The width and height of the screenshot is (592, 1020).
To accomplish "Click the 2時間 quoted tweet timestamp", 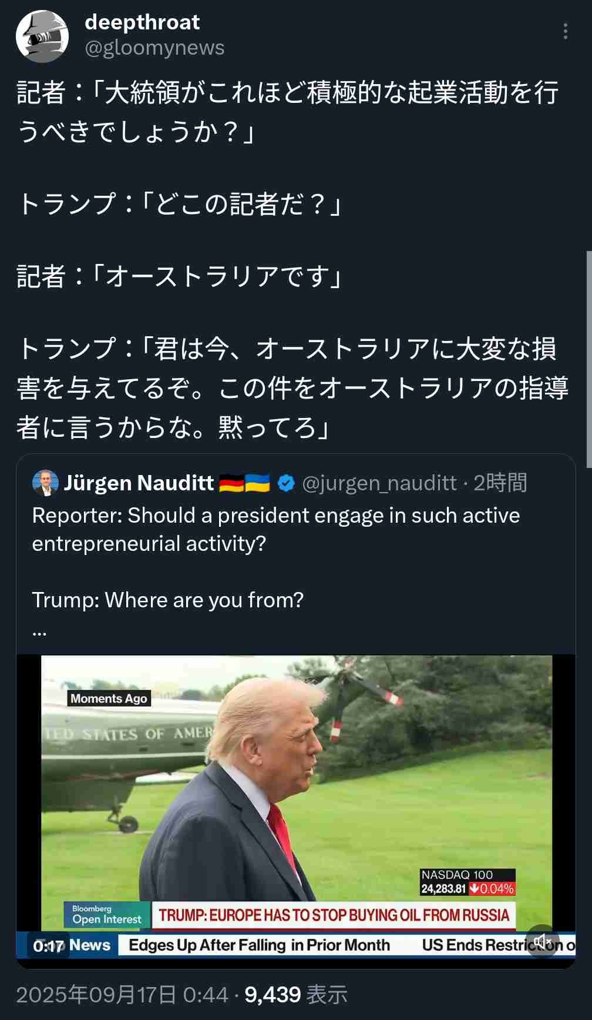I will 500,483.
